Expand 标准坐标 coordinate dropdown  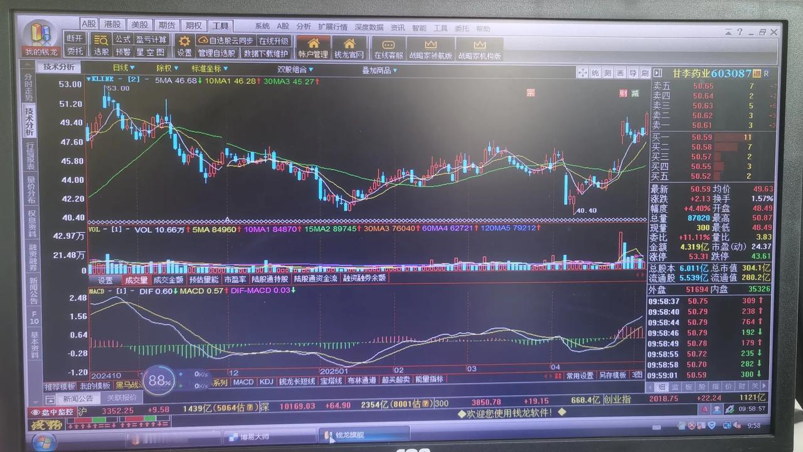(x=210, y=68)
